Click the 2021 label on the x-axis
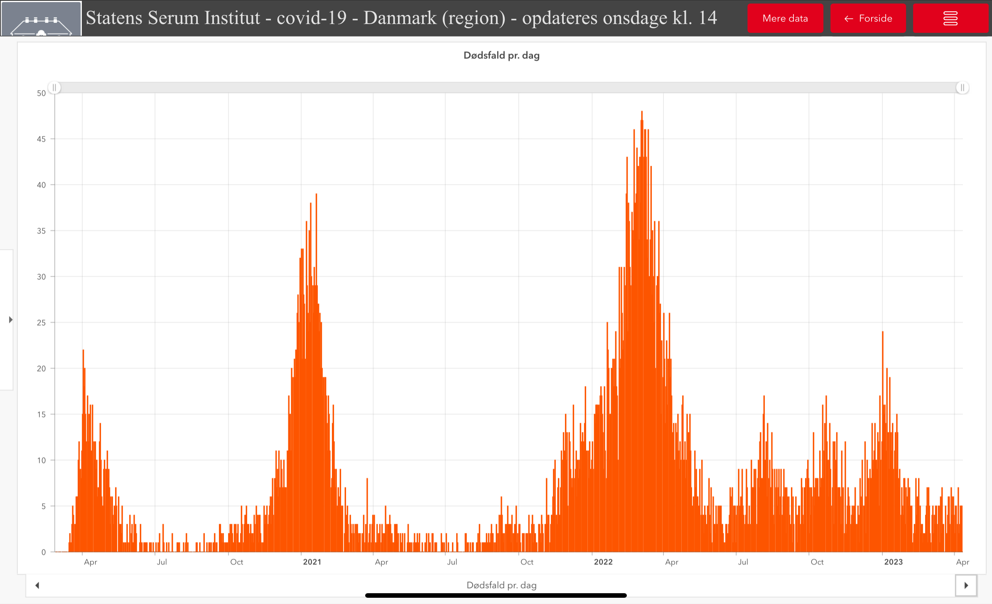 click(312, 562)
